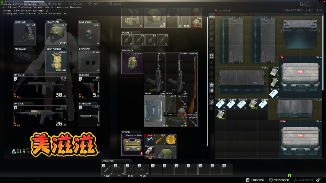
Task: Open the Messenger
Action: click(279, 180)
